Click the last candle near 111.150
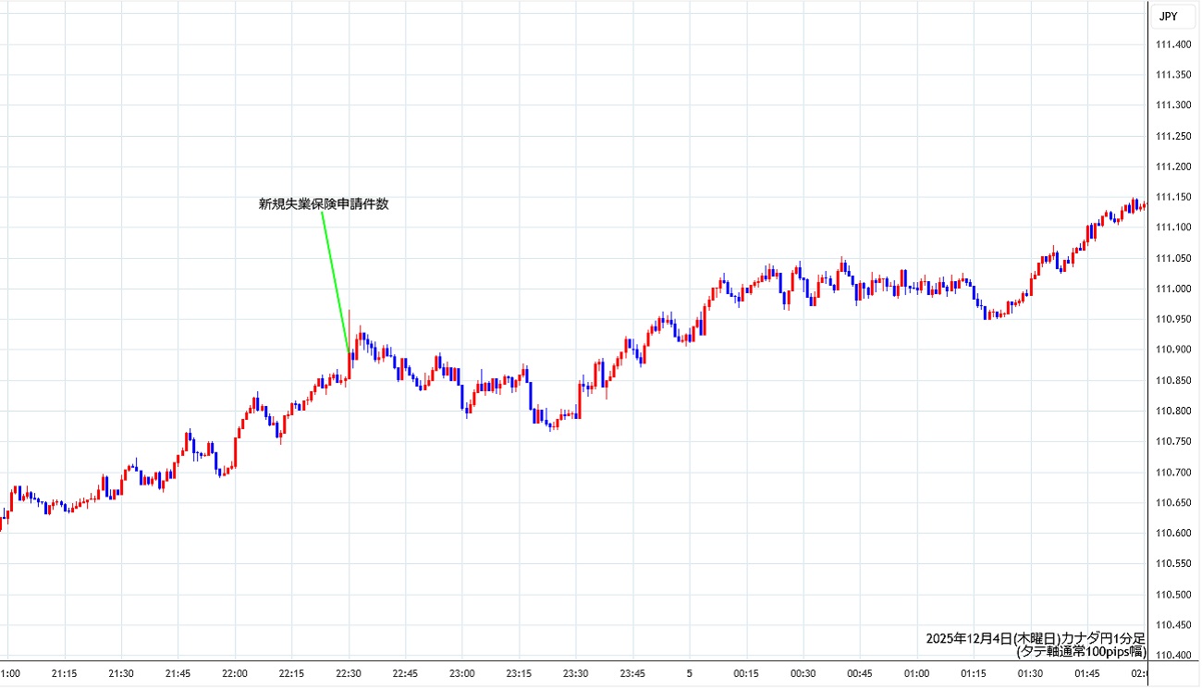 tap(1143, 205)
